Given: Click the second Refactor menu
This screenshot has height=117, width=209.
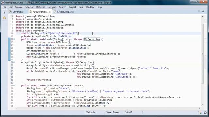Looking at the screenshot, I should 40,7.
